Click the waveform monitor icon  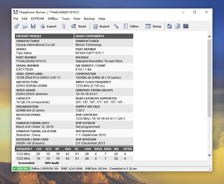pos(186,26)
